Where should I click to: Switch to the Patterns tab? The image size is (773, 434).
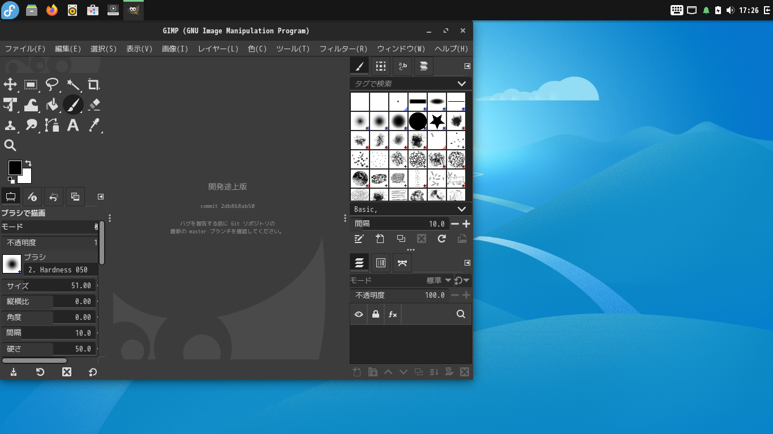[x=381, y=66]
